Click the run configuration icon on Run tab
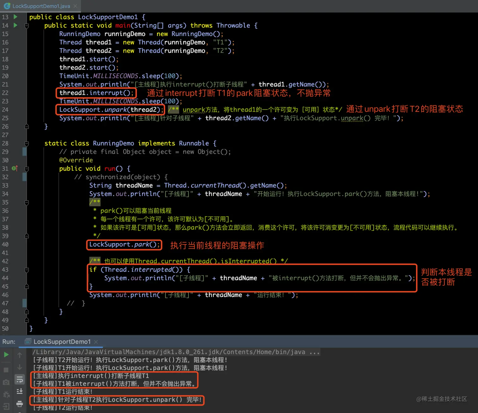Screen dimensions: 478x413 click(28, 342)
